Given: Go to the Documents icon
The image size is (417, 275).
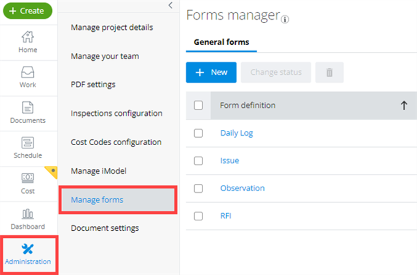Looking at the screenshot, I should pyautogui.click(x=28, y=108).
